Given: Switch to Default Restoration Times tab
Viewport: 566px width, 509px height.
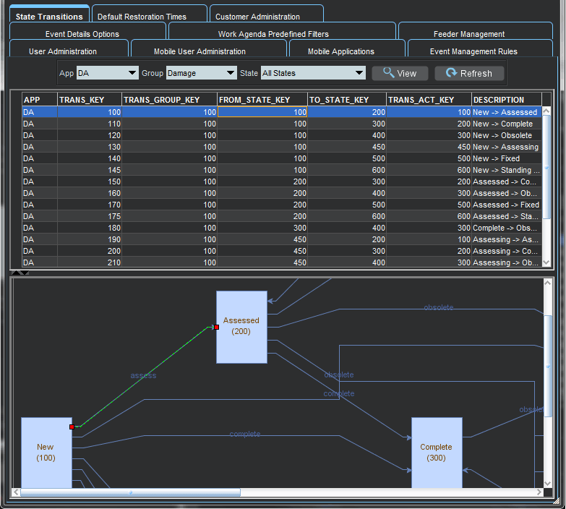Looking at the screenshot, I should [x=142, y=17].
